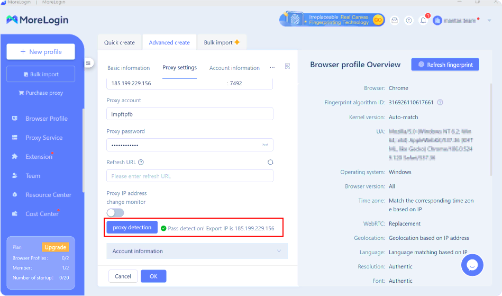Viewport: 502px width, 296px height.
Task: Click the Browser Profile sidebar icon
Action: pyautogui.click(x=15, y=118)
